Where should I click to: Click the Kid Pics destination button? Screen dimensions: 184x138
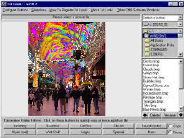point(85,126)
